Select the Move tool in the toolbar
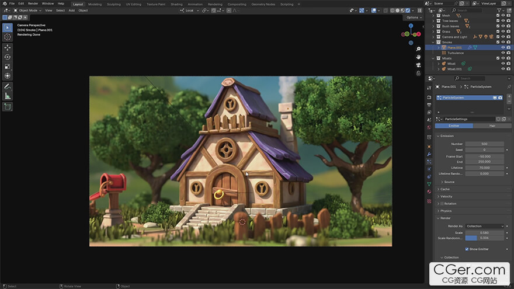This screenshot has width=514, height=289. coord(8,47)
